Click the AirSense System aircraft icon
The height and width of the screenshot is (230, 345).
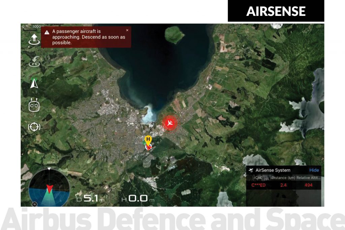pyautogui.click(x=251, y=170)
